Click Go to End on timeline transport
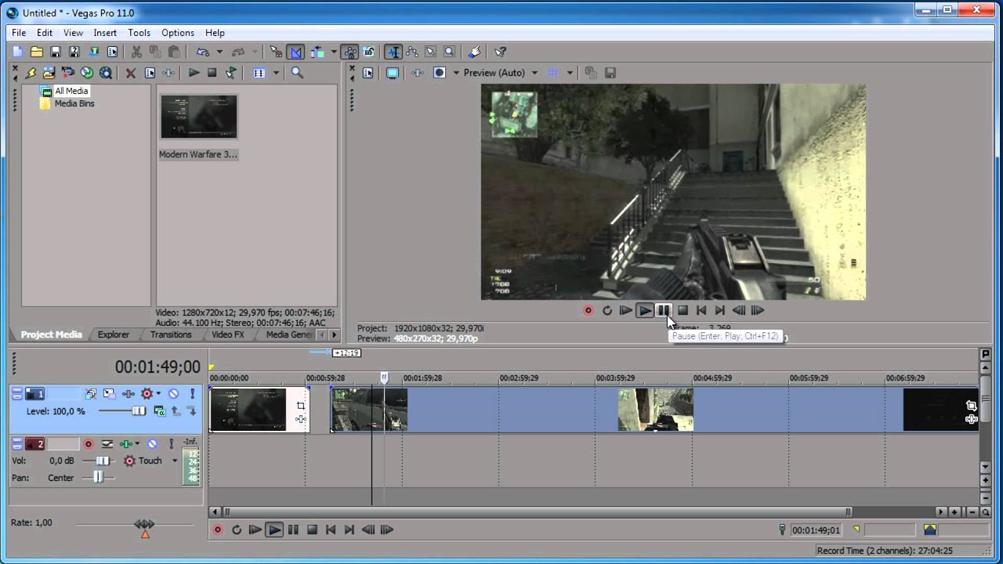Viewport: 1003px width, 564px height. tap(349, 530)
